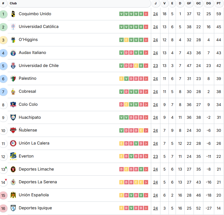Image resolution: width=224 pixels, height=215 pixels.
Task: Click the Coquimbo Unido club crest
Action: click(x=13, y=14)
